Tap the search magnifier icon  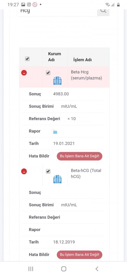103,11
